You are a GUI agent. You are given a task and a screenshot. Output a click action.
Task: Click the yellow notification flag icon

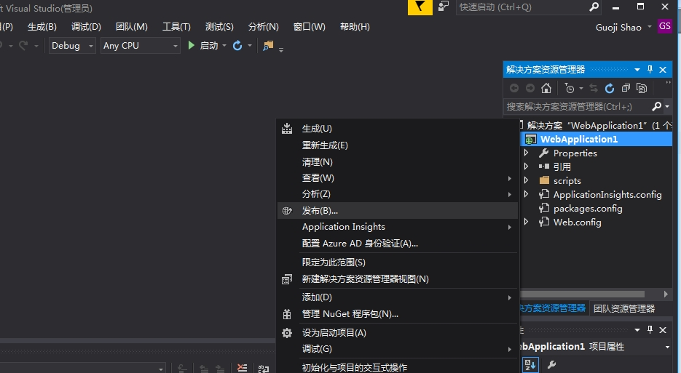(x=420, y=7)
